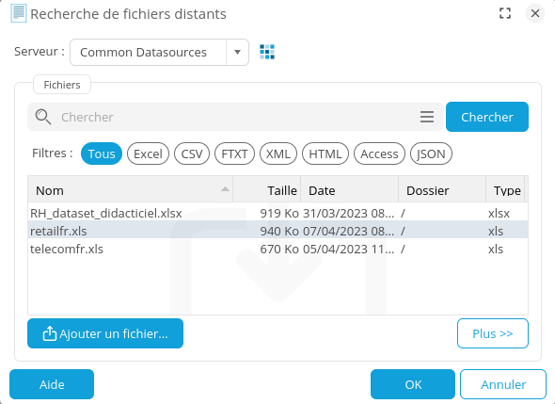555x404 pixels.
Task: Cancel with the Annuler button
Action: click(x=503, y=384)
